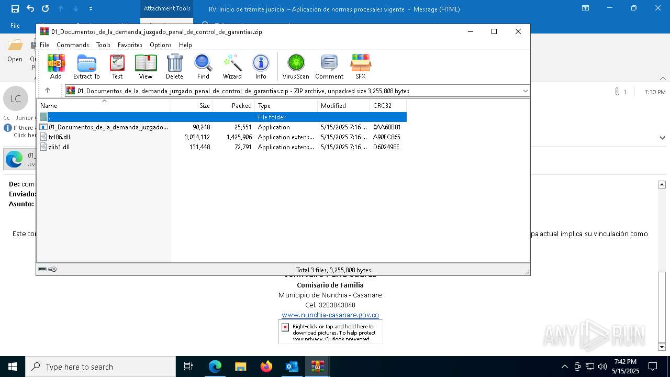The width and height of the screenshot is (670, 377).
Task: Select the parent folder '..' row
Action: coord(222,117)
